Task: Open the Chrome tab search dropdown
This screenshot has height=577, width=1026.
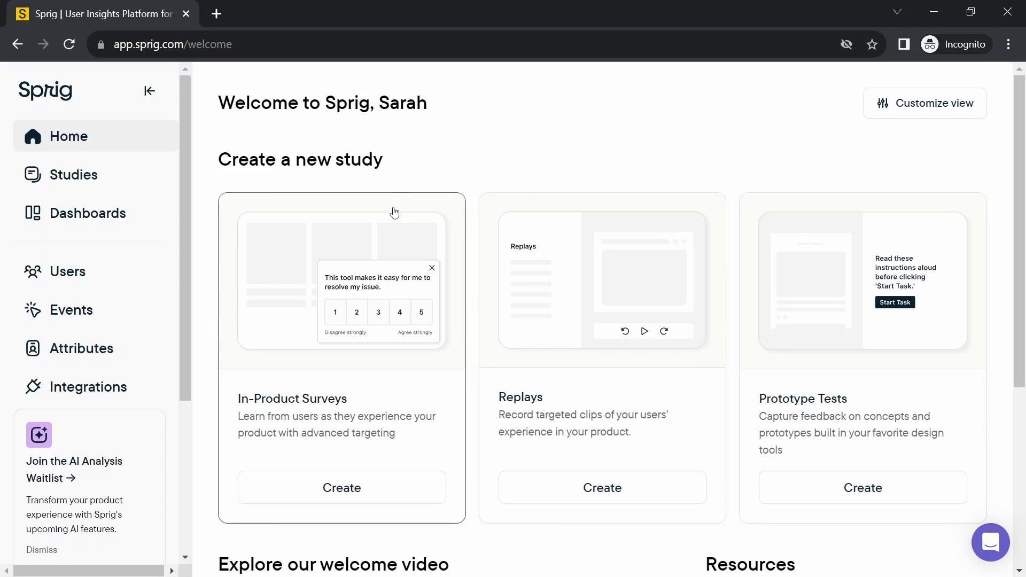Action: pos(897,12)
